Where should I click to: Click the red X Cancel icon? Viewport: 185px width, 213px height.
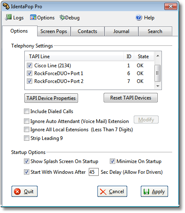pos(103,192)
